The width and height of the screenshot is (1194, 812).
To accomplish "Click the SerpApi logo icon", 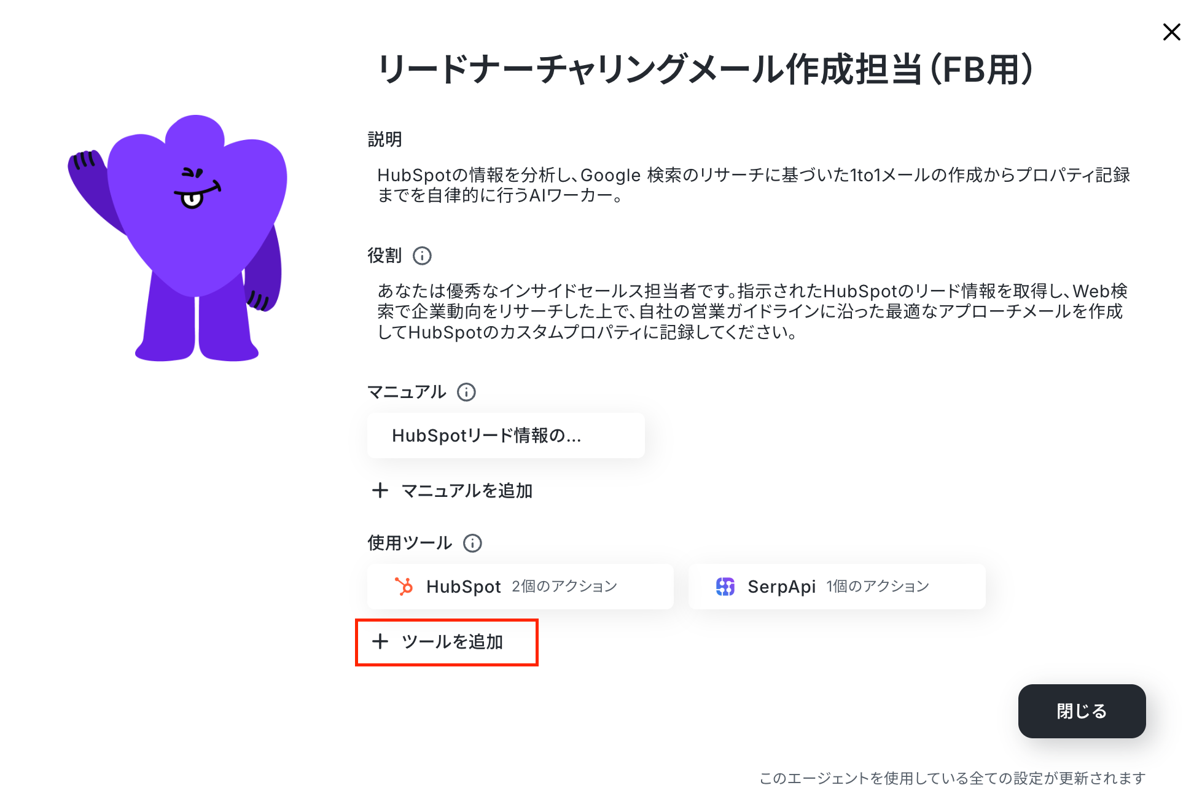I will tap(725, 587).
